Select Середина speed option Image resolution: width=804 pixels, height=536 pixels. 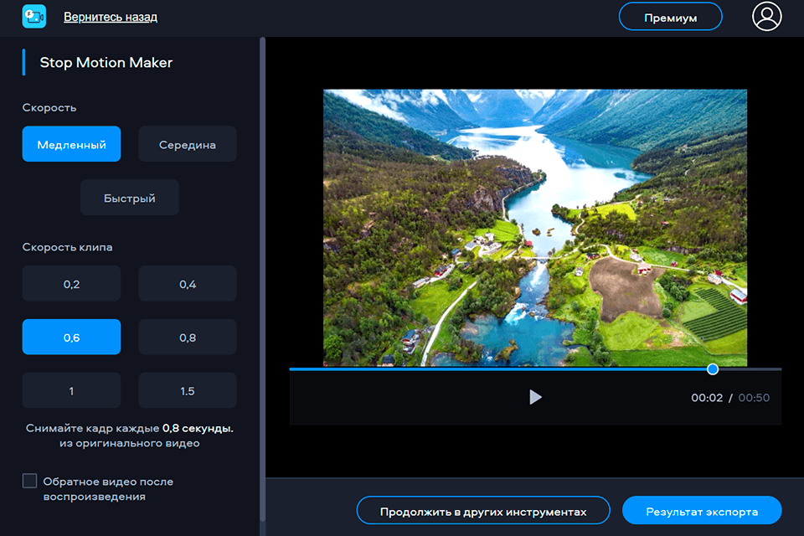(188, 144)
